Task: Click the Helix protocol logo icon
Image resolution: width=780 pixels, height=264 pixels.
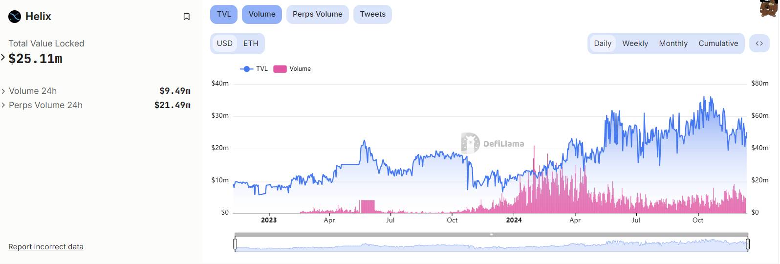Action: click(x=15, y=17)
